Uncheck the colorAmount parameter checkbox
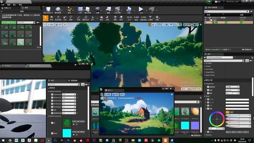The width and height of the screenshot is (254, 143). point(52,95)
